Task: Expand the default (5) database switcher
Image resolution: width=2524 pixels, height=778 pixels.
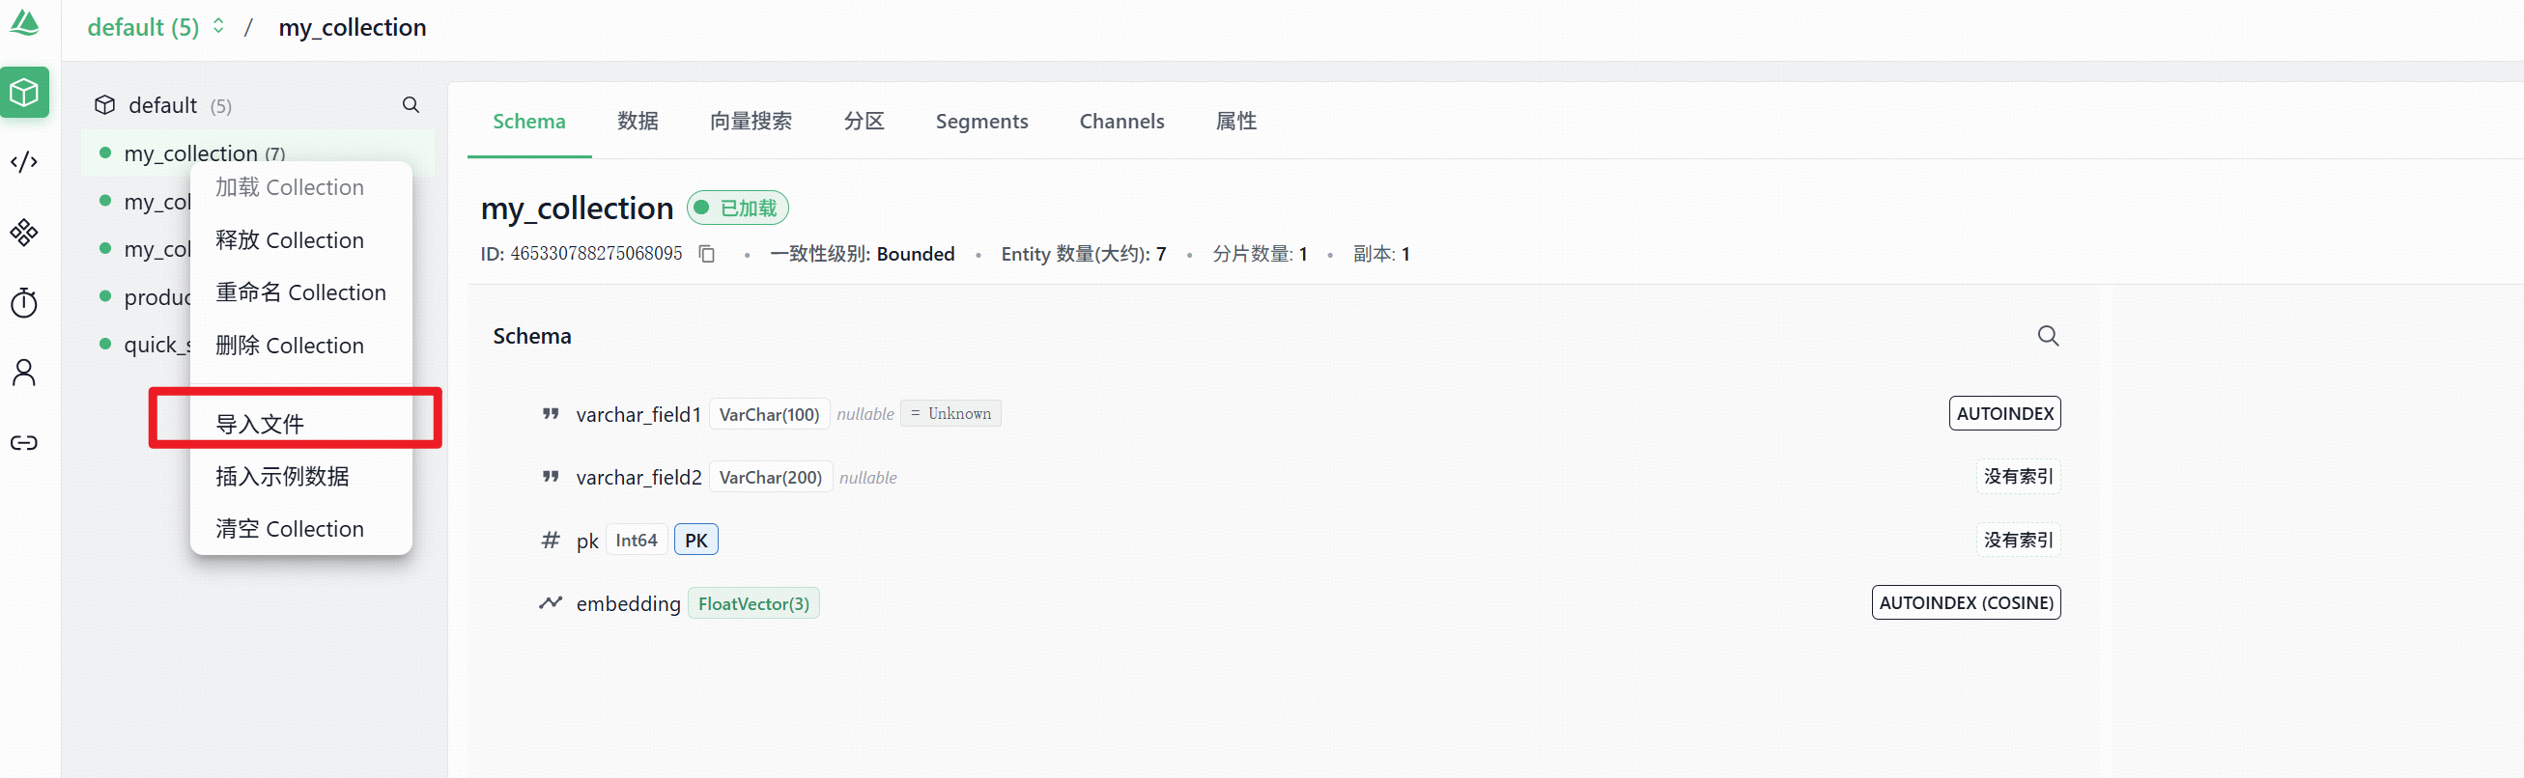Action: (x=156, y=26)
